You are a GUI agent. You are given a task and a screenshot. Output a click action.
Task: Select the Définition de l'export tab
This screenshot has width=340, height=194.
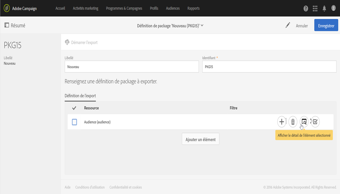80,96
